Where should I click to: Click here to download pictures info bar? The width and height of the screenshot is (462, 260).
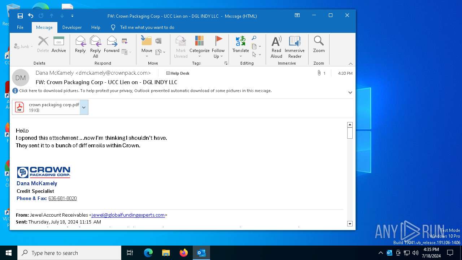[x=145, y=91]
